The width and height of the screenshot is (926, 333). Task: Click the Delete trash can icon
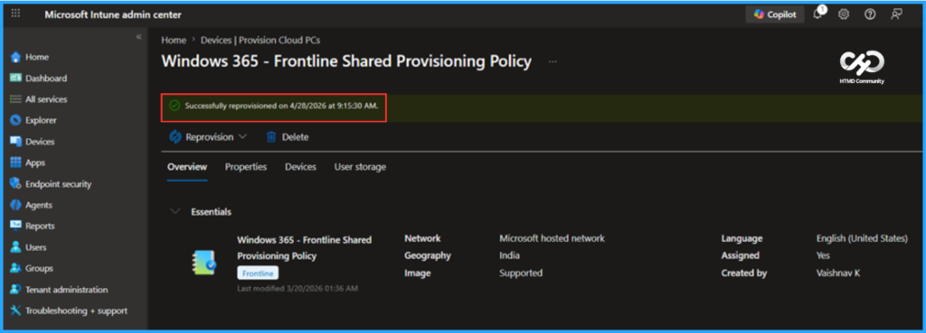(x=271, y=137)
